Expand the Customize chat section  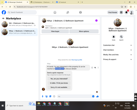[118, 45]
